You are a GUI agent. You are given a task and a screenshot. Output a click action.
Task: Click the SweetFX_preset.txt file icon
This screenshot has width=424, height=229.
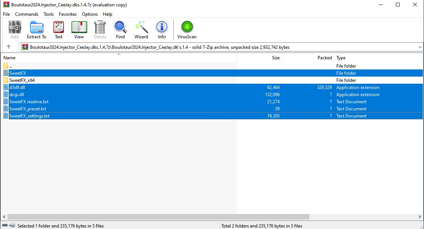click(x=6, y=109)
